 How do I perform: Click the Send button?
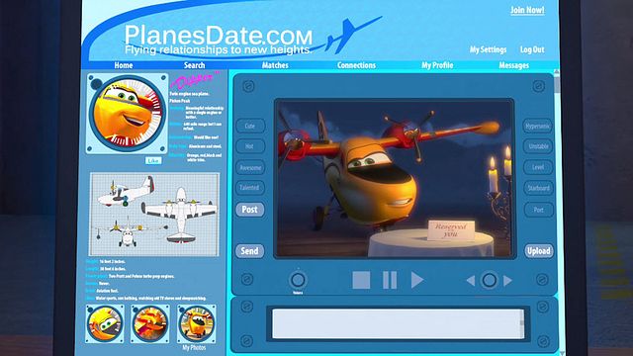[250, 250]
